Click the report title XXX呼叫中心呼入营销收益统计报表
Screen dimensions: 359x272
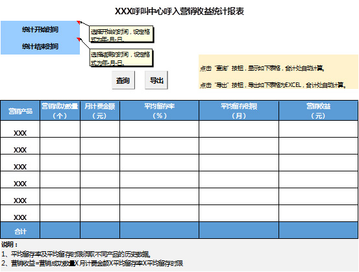click(x=179, y=11)
